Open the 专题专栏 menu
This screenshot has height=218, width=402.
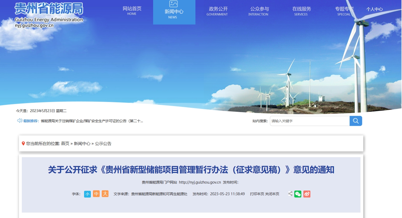point(344,11)
